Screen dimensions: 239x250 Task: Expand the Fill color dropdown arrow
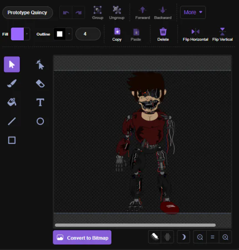tap(27, 34)
